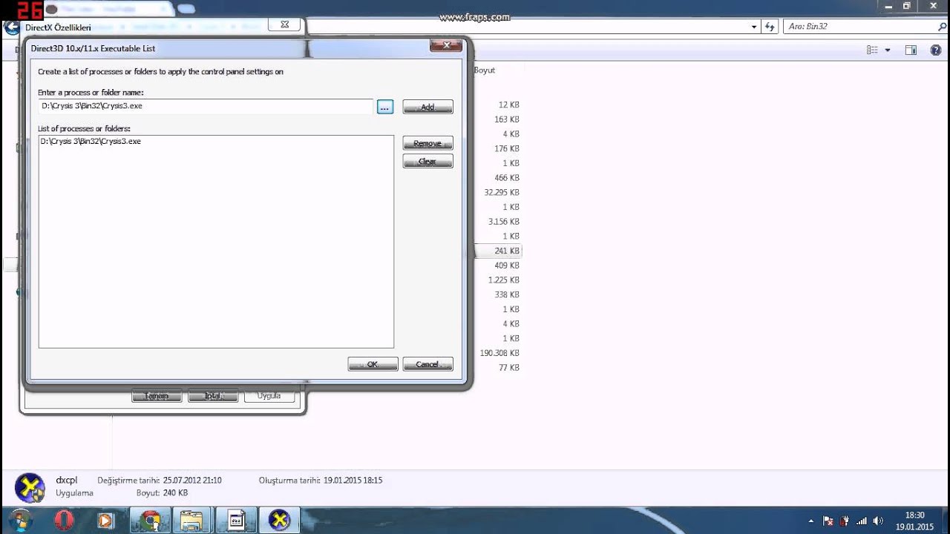Open Google Chrome from the taskbar
Viewport: 950px width, 534px height.
[x=151, y=520]
